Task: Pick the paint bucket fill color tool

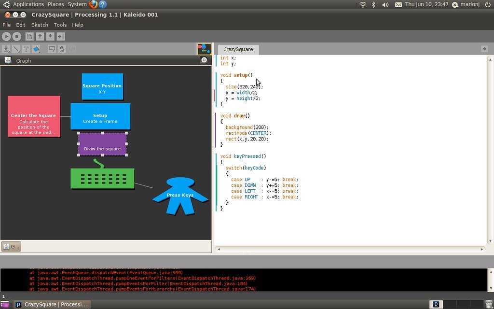Action: pos(37,49)
